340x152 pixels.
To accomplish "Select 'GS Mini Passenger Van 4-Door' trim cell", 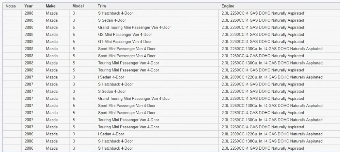I will (157, 35).
